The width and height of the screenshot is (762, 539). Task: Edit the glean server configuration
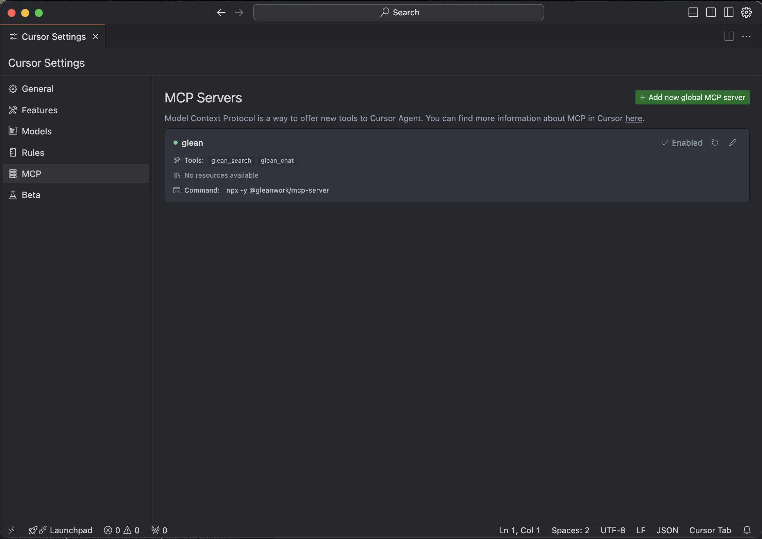coord(733,143)
